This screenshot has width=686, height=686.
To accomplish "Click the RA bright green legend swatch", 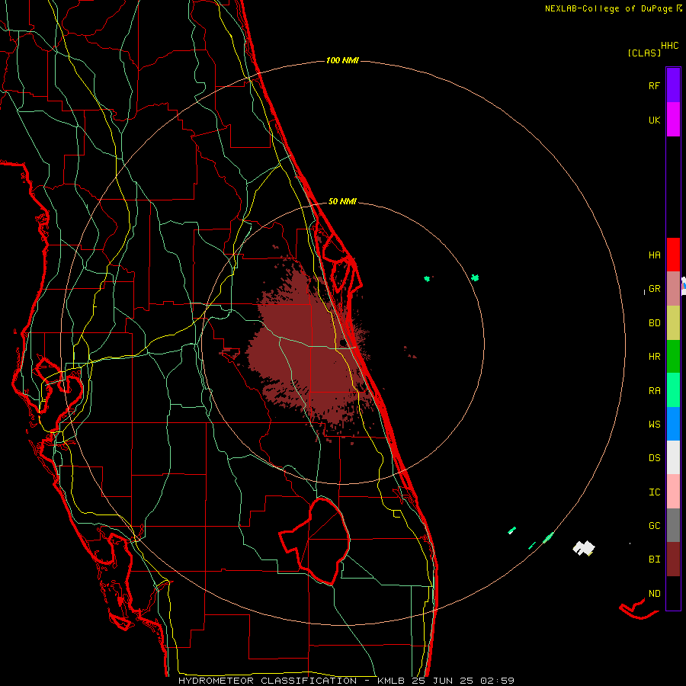I will click(673, 390).
